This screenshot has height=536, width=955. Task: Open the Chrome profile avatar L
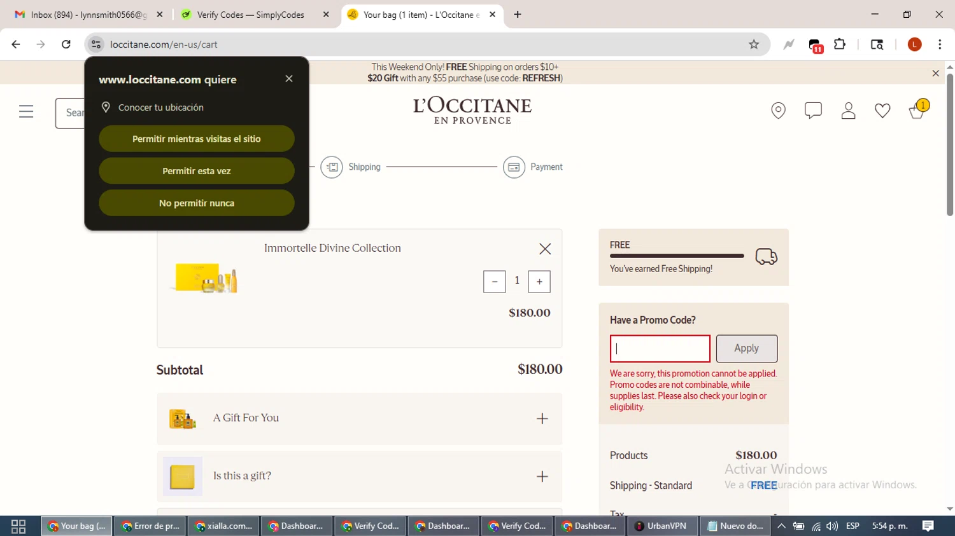click(x=914, y=45)
